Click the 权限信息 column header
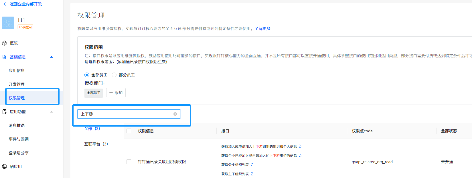The height and width of the screenshot is (178, 472). 146,131
